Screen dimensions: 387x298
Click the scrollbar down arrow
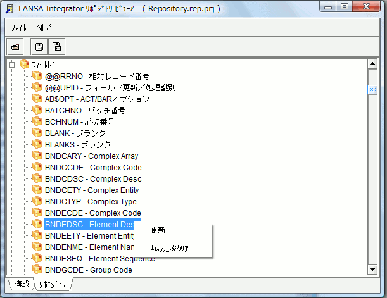coord(372,270)
